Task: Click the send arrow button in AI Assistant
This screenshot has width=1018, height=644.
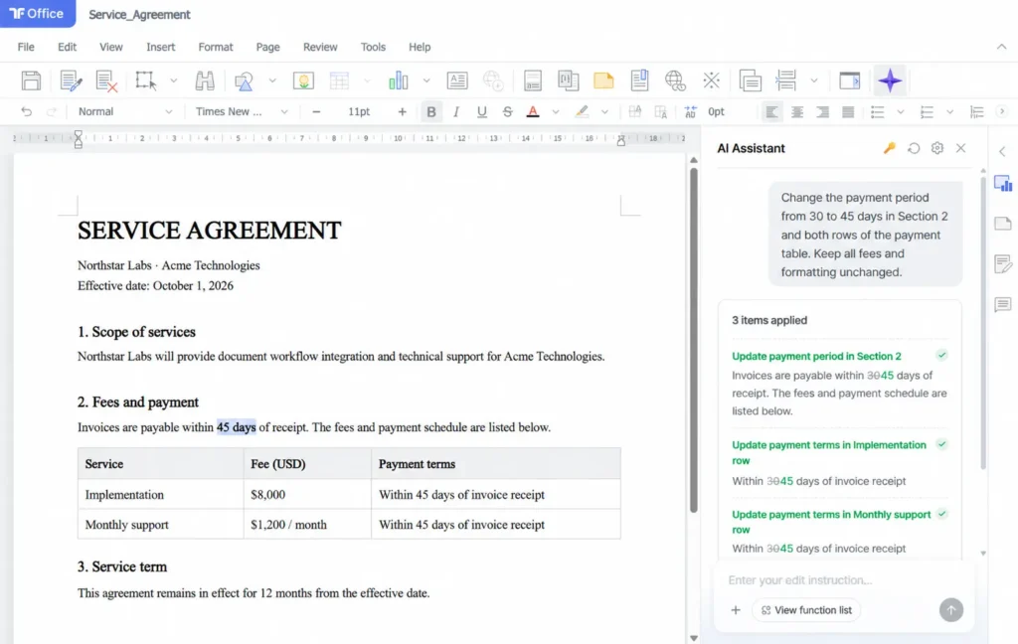Action: (951, 609)
